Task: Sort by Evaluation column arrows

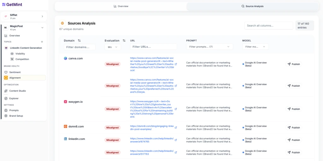Action: click(x=124, y=41)
